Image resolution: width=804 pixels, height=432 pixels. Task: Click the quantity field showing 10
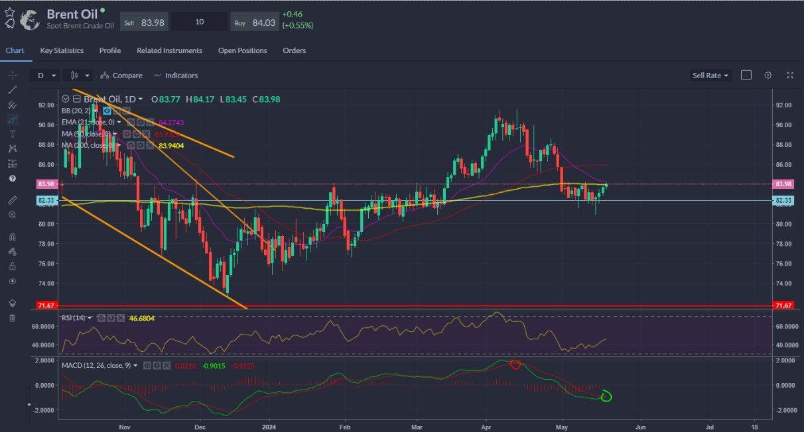click(199, 22)
